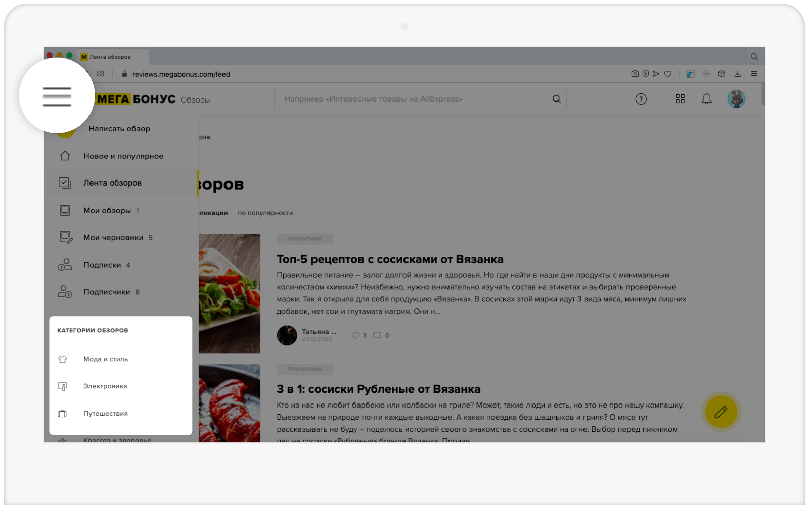Click the MegaBonus logo

136,99
